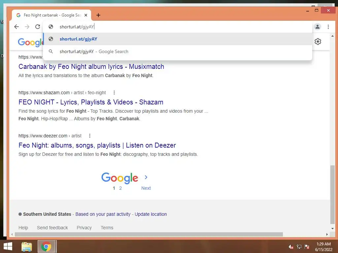Click the muted volume tray icon
The height and width of the screenshot is (253, 338).
pyautogui.click(x=291, y=247)
